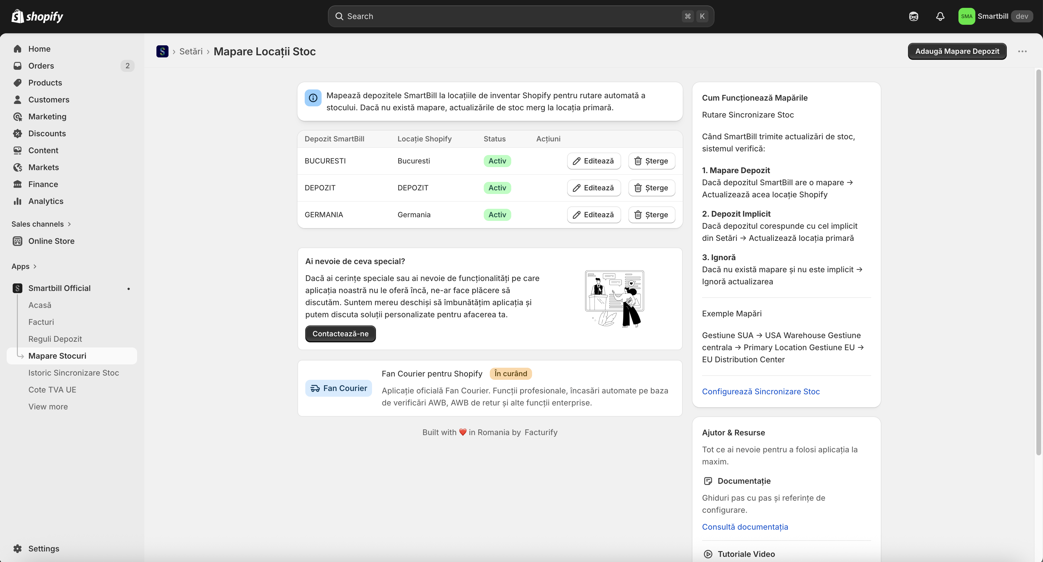
Task: Click Adaugă Mapare Depozit button
Action: coord(957,51)
